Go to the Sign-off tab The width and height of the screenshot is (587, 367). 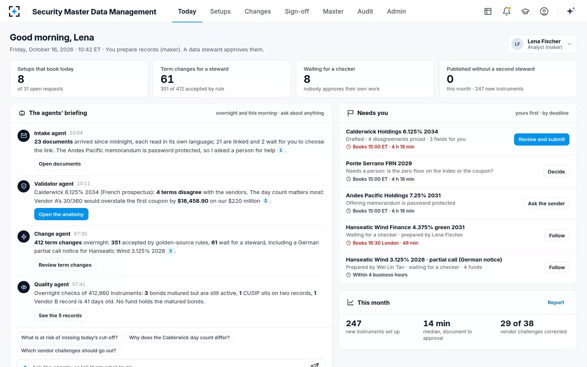pos(297,11)
